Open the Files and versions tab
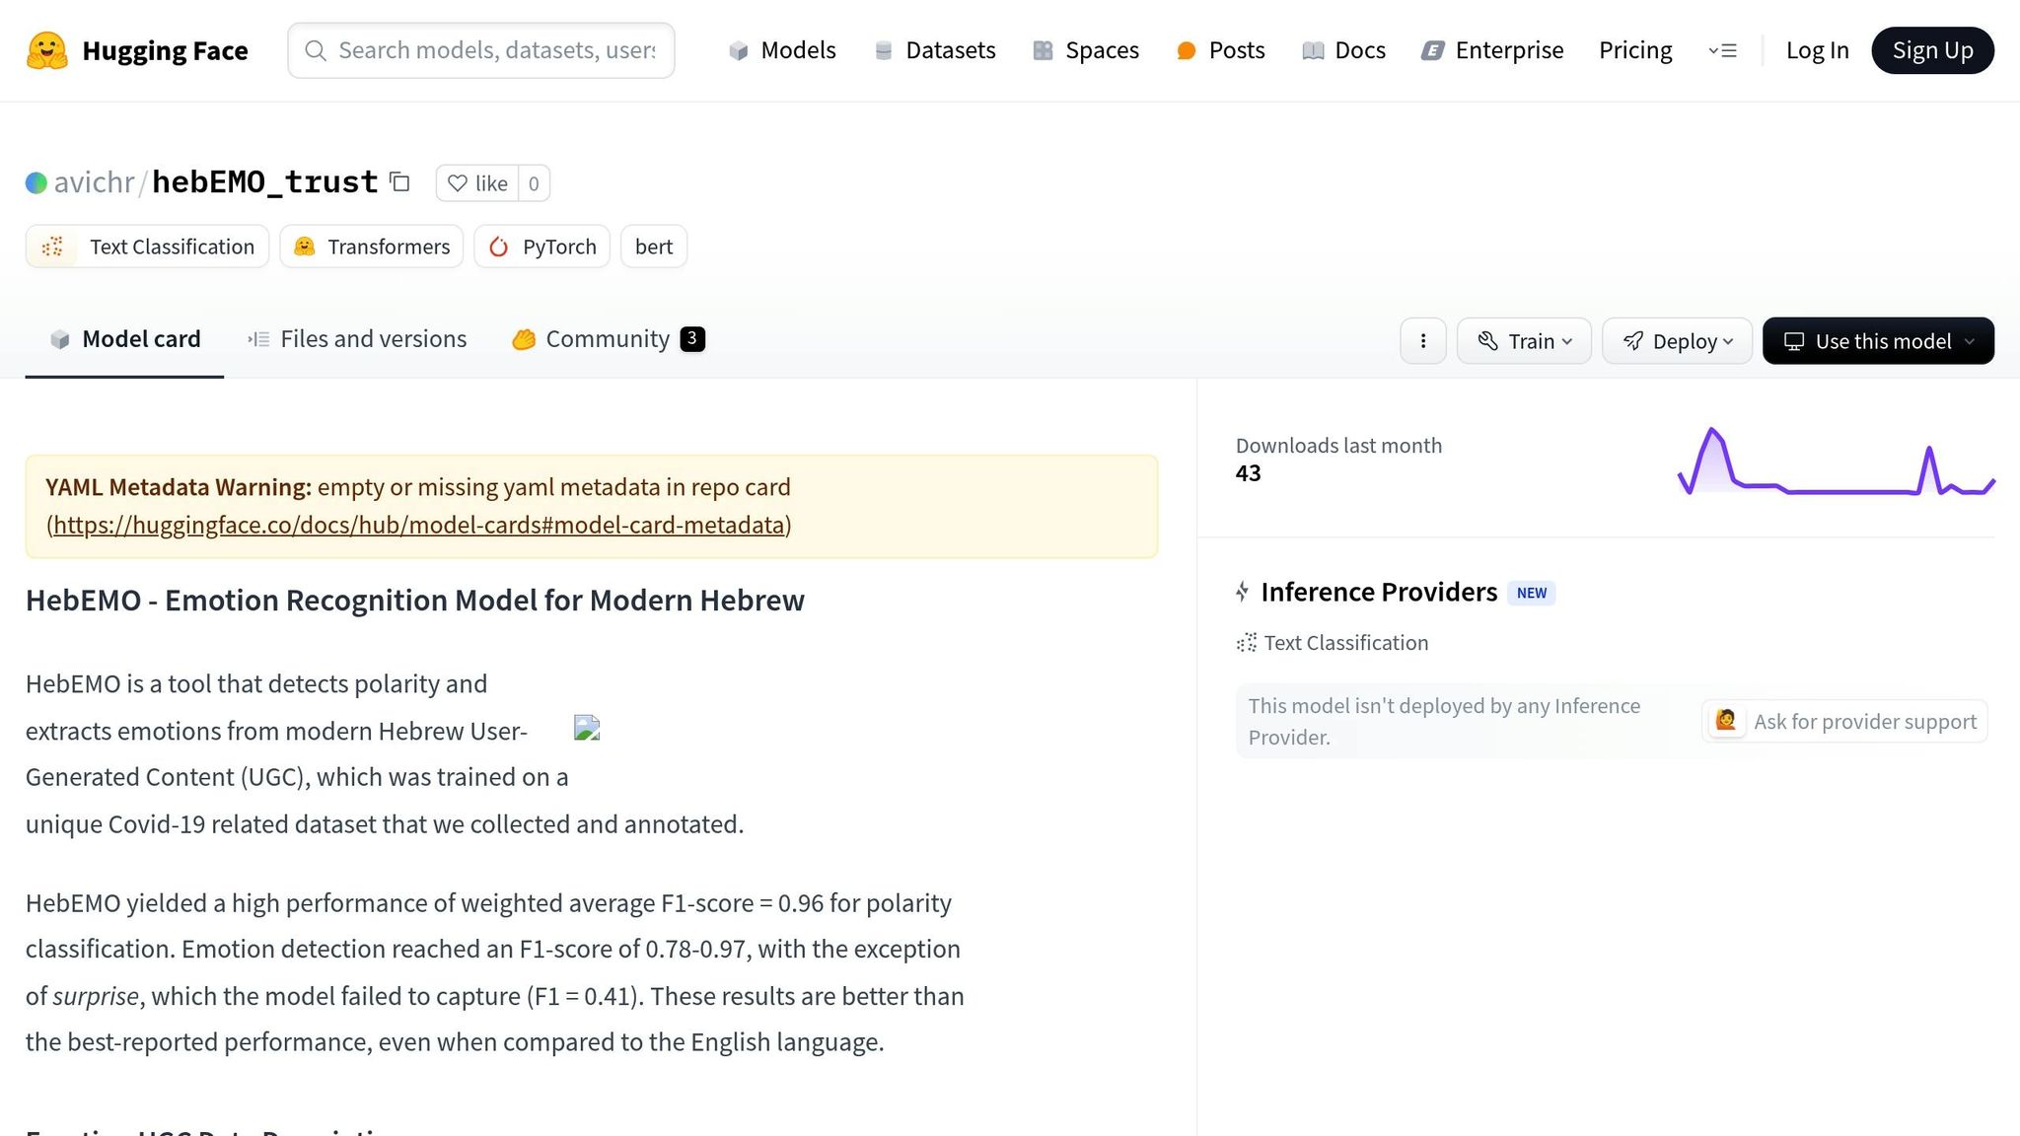 coord(357,339)
